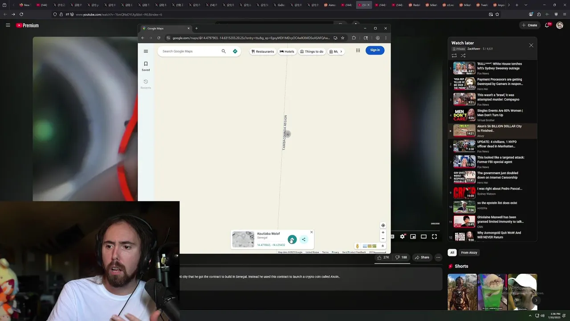Open YouTube player settings gear

coord(403,237)
